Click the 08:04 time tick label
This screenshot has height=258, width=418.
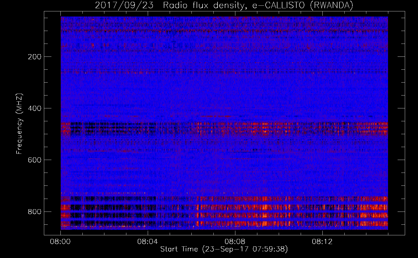click(x=148, y=242)
